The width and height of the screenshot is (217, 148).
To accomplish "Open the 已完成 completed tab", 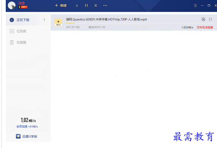I will point(28,31).
